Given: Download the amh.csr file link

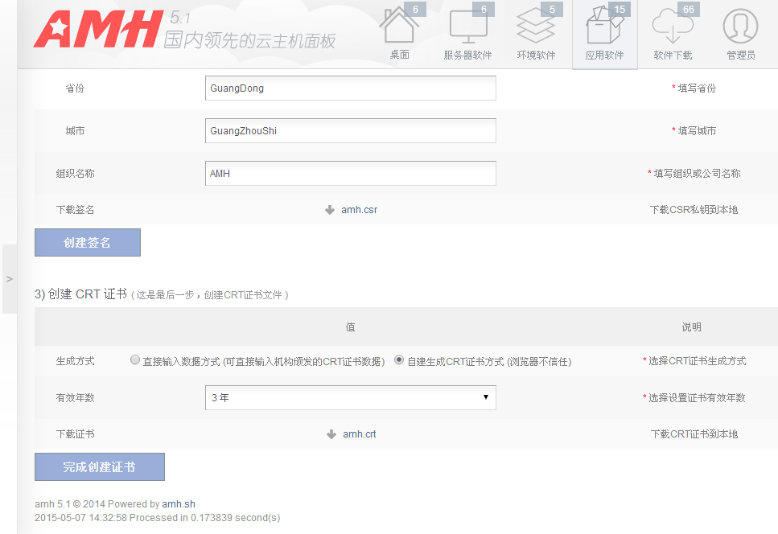Looking at the screenshot, I should click(360, 210).
